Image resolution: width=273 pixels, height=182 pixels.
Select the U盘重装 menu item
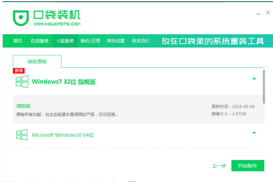(65, 41)
